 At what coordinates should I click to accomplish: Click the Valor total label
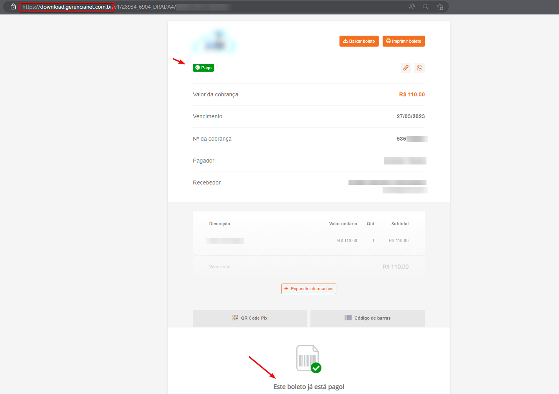pos(220,267)
